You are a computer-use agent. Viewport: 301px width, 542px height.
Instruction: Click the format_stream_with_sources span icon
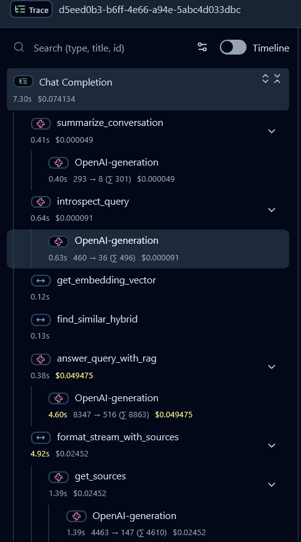coord(41,438)
